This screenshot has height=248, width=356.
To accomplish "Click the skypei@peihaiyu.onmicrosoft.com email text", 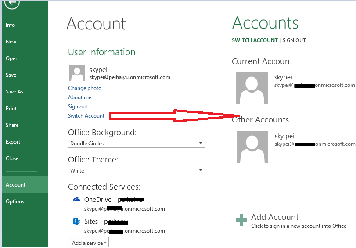I will point(129,77).
